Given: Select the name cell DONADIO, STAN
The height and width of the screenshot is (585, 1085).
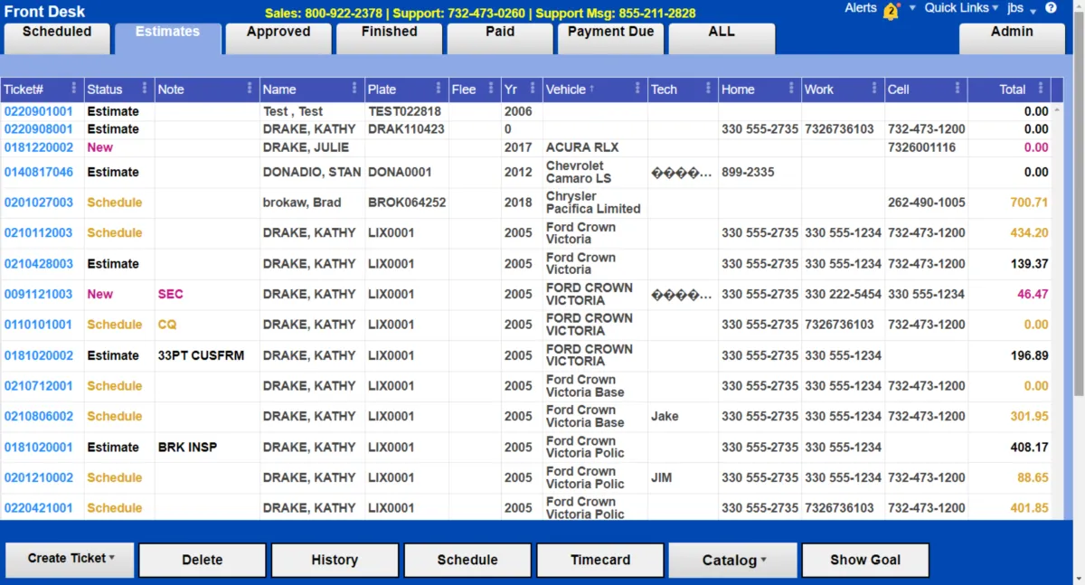Looking at the screenshot, I should click(312, 172).
